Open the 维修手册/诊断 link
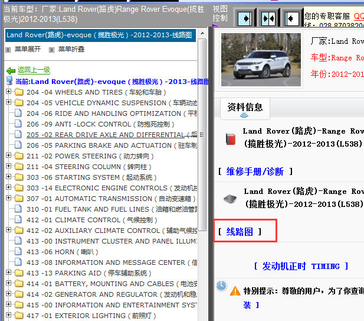This screenshot has width=364, height=321. click(x=255, y=171)
